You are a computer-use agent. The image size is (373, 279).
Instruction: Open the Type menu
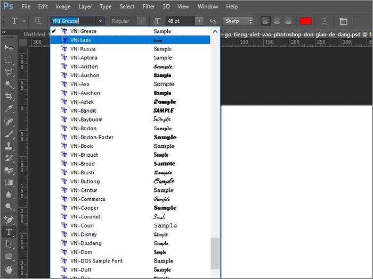tap(106, 6)
